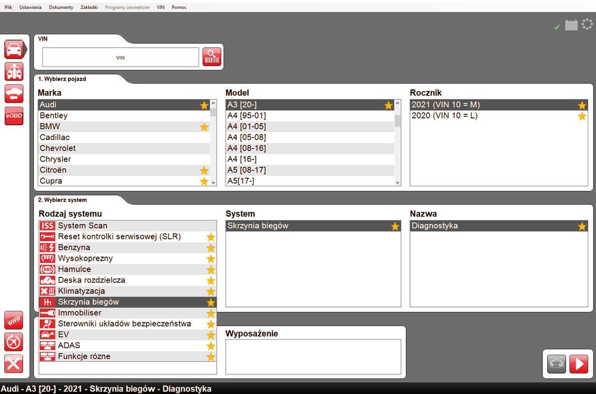
Task: Select the eOBD sidebar icon
Action: click(x=14, y=116)
